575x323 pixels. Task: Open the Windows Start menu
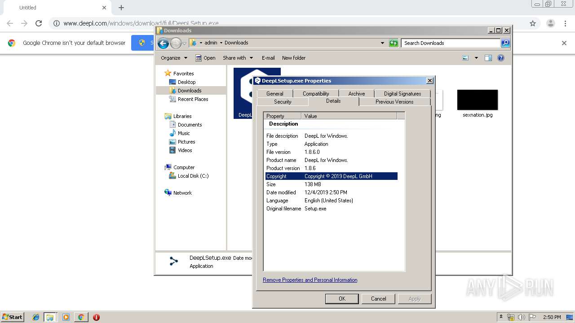(x=12, y=317)
